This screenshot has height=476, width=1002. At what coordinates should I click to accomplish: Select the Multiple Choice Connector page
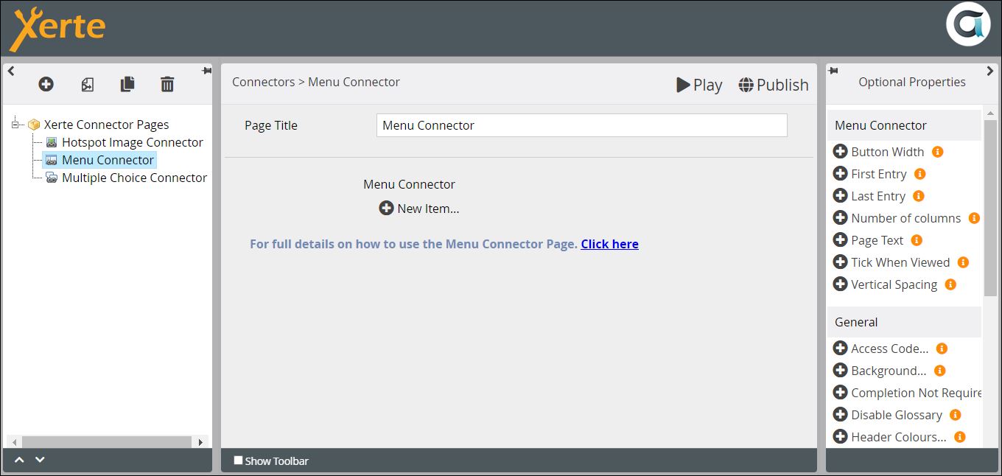pos(134,178)
